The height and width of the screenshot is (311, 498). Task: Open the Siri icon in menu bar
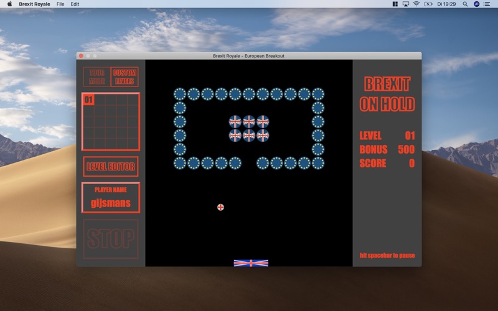[476, 4]
